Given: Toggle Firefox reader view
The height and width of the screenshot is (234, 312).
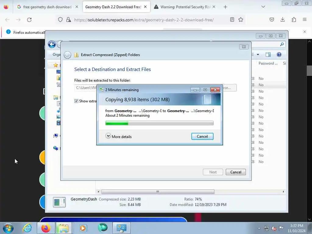Looking at the screenshot, I should (x=232, y=19).
